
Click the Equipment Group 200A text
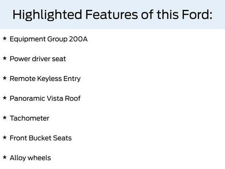pos(49,39)
